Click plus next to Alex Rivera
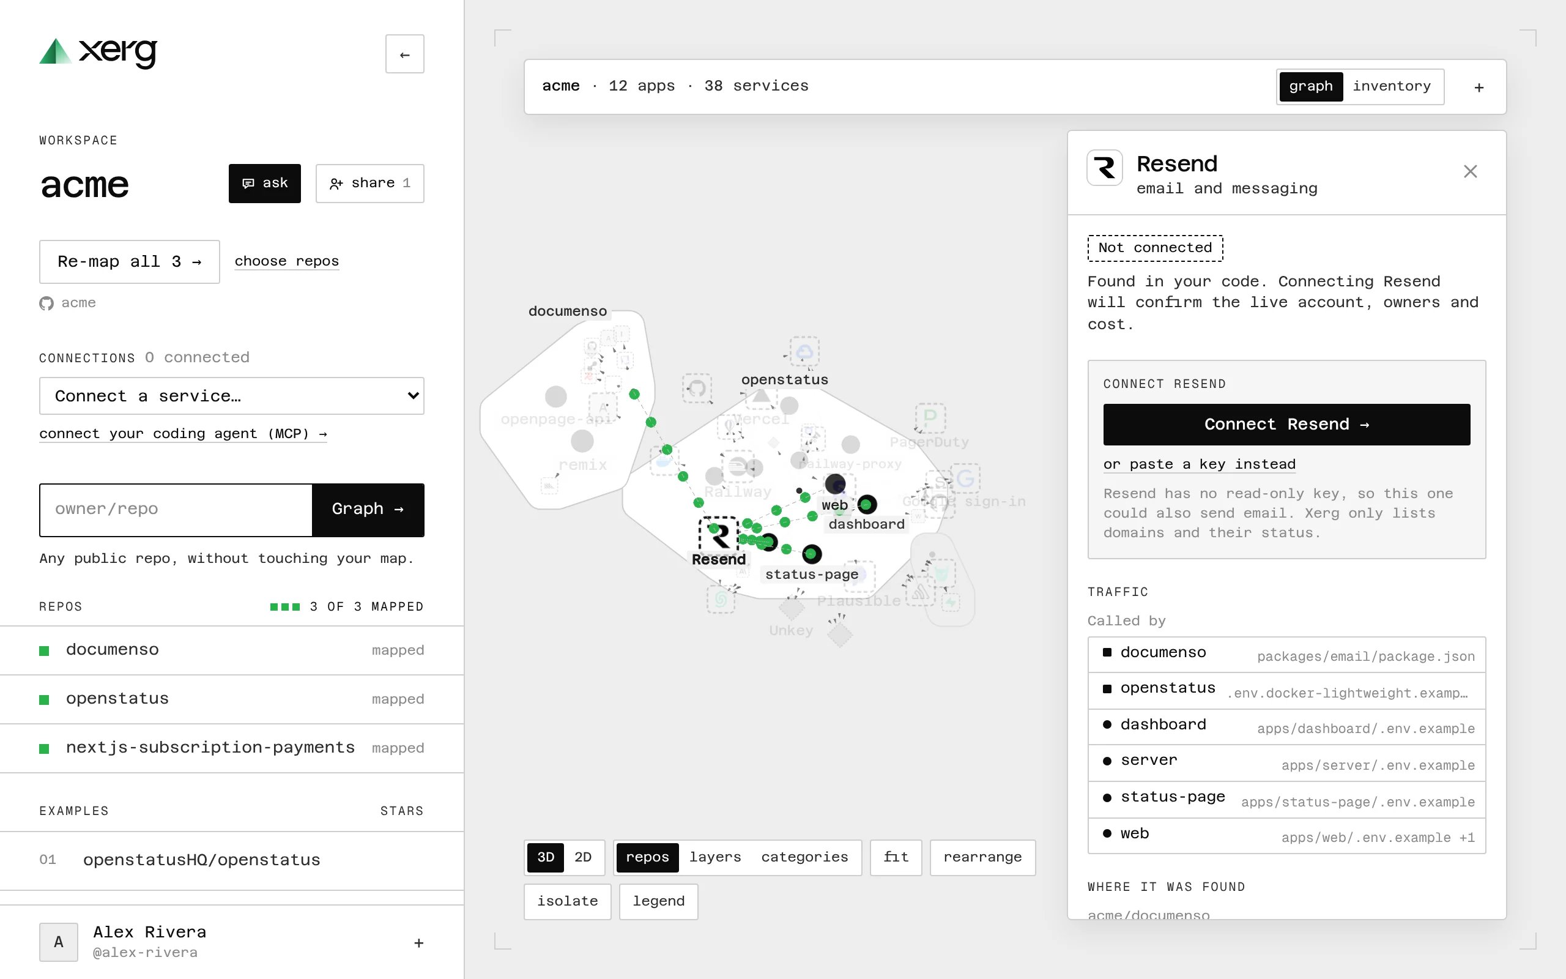1566x979 pixels. coord(418,943)
